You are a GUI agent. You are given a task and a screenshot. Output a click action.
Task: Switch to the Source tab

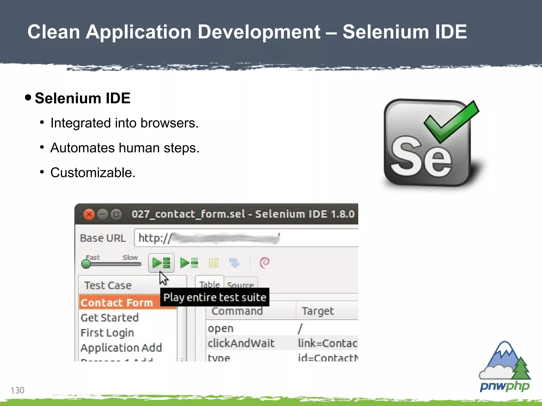(240, 285)
